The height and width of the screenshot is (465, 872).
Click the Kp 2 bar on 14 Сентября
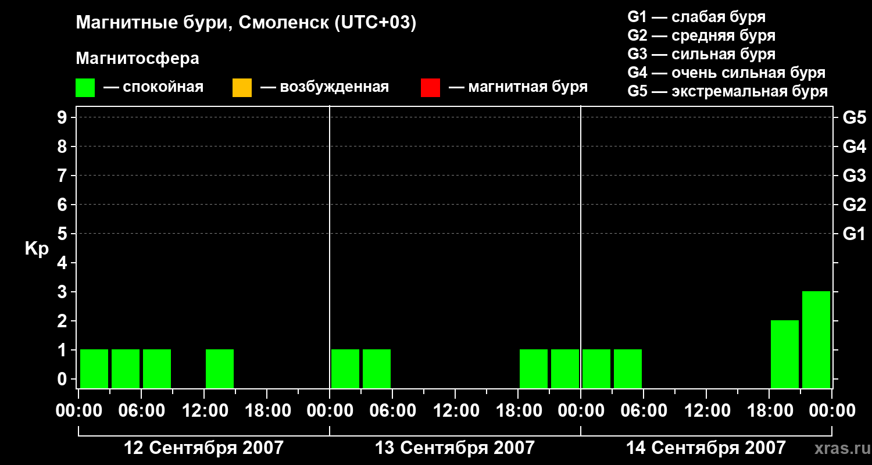click(x=785, y=354)
